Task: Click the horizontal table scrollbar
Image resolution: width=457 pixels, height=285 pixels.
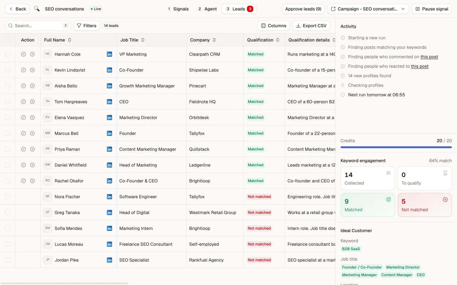Action: point(64,283)
